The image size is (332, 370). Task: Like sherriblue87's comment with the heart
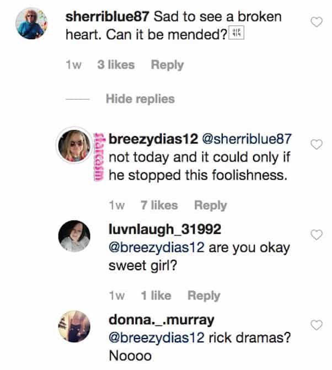pyautogui.click(x=316, y=23)
